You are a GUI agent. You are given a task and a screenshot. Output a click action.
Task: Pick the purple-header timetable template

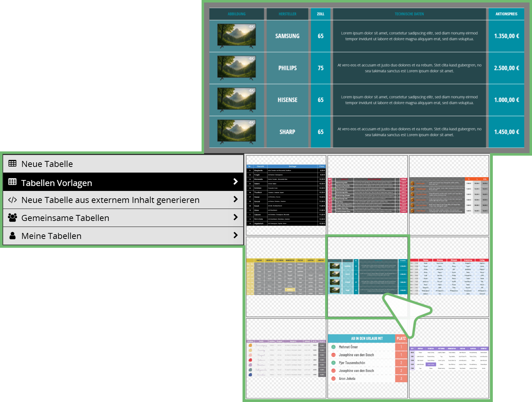click(449, 358)
